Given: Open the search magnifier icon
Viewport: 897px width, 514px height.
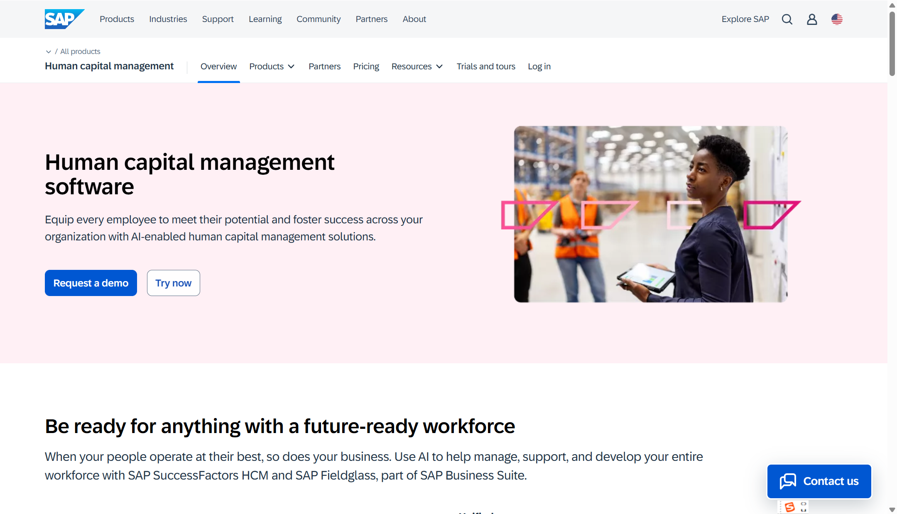Looking at the screenshot, I should coord(787,19).
